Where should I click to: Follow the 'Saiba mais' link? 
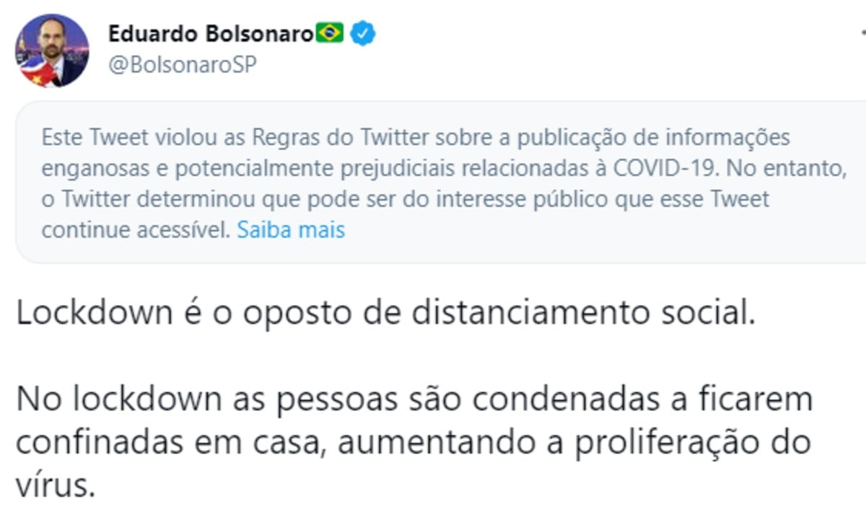[291, 230]
